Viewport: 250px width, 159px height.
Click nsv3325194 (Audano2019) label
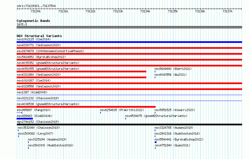[47, 139]
